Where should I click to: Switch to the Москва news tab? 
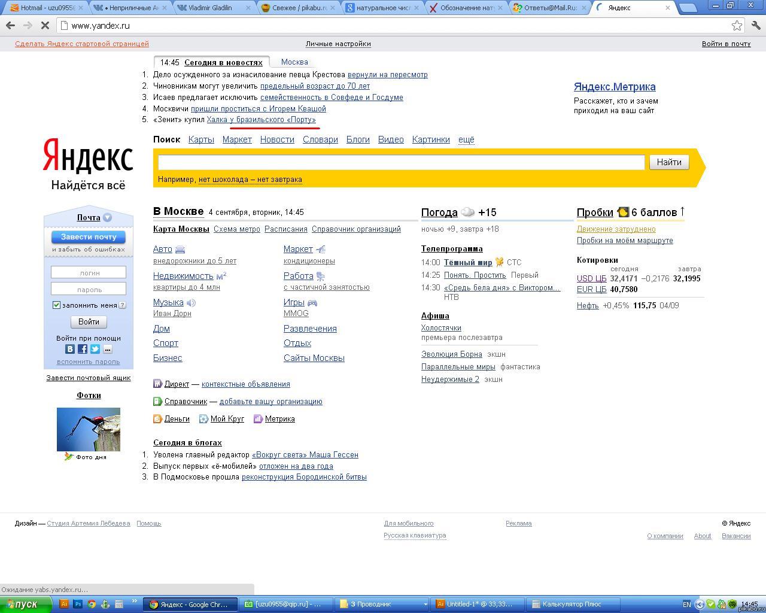pos(294,62)
